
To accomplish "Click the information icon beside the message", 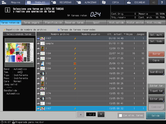I will [x=7, y=10].
